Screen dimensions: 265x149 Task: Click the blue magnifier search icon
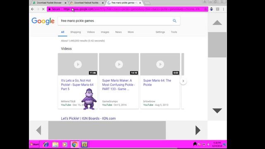[175, 21]
